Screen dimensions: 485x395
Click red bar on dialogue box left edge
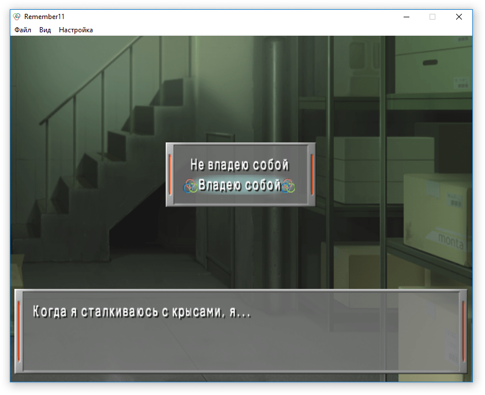[19, 330]
